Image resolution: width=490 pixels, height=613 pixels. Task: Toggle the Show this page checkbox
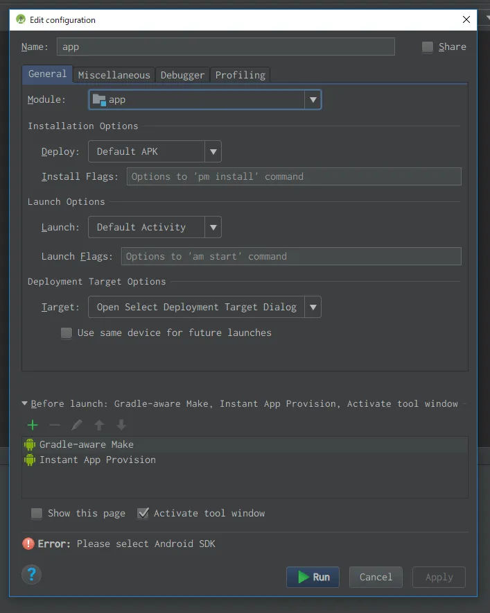[x=37, y=514]
